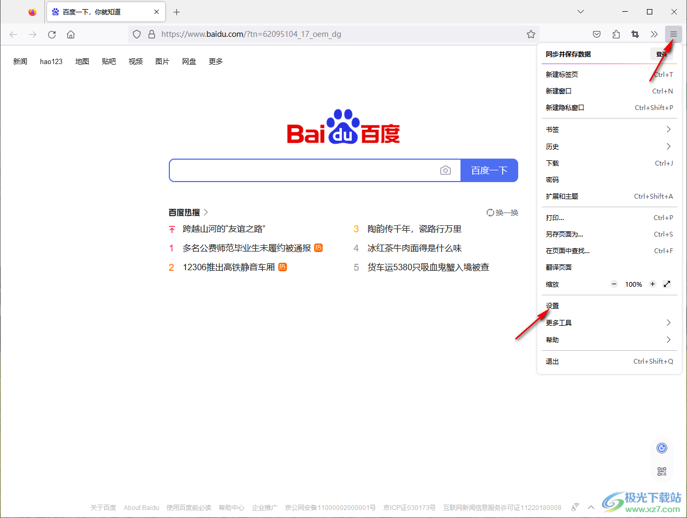This screenshot has width=687, height=518.
Task: Open the 网盘 link
Action: [189, 61]
